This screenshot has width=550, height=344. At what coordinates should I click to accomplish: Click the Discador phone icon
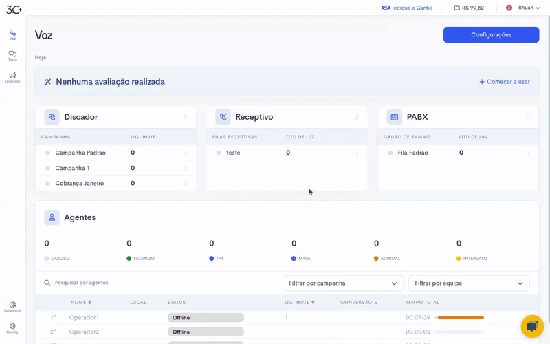point(52,117)
